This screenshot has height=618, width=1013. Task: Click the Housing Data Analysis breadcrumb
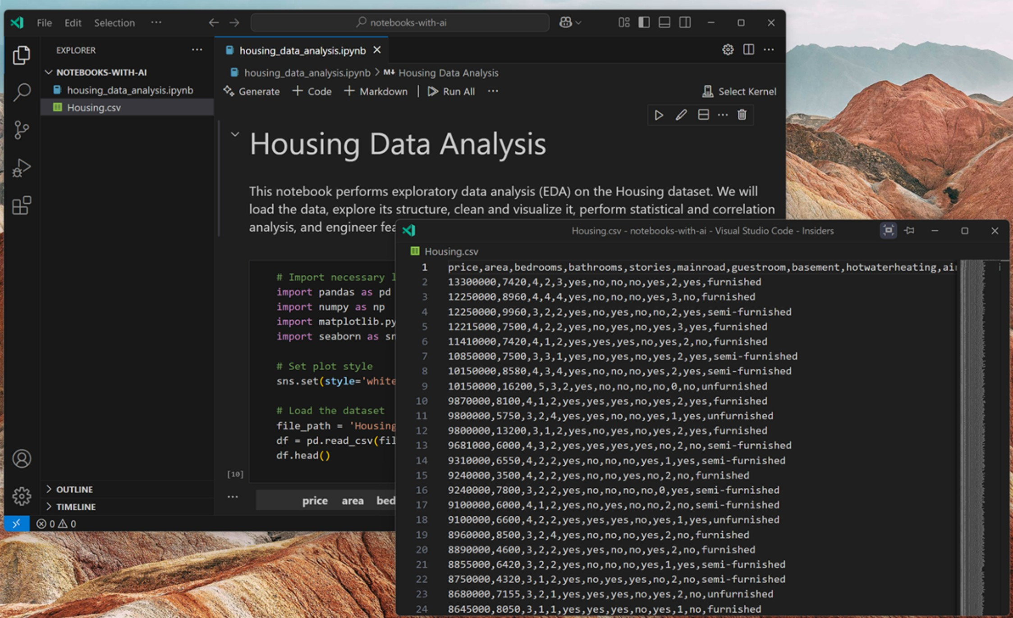(441, 73)
